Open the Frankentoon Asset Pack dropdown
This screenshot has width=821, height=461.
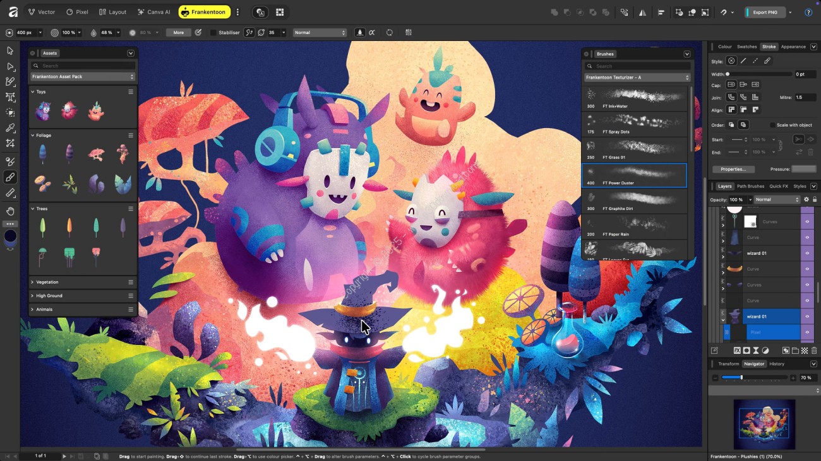[83, 77]
